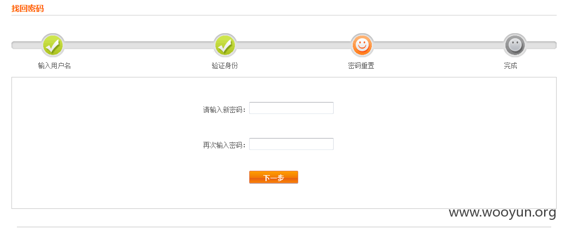This screenshot has width=561, height=228.
Task: Click the www.wooyun.org watermark text
Action: pyautogui.click(x=502, y=212)
